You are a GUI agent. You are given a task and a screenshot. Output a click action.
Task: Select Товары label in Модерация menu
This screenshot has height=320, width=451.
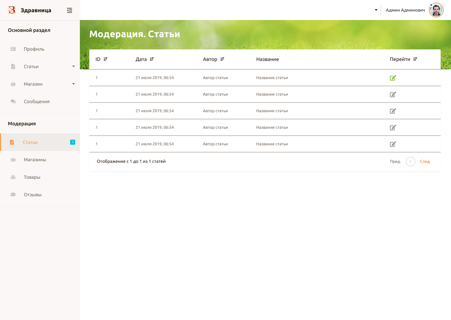tap(32, 177)
